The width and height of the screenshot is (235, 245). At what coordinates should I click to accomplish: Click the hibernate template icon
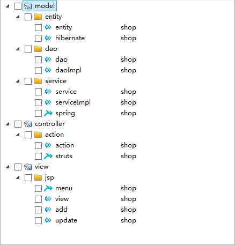48,38
